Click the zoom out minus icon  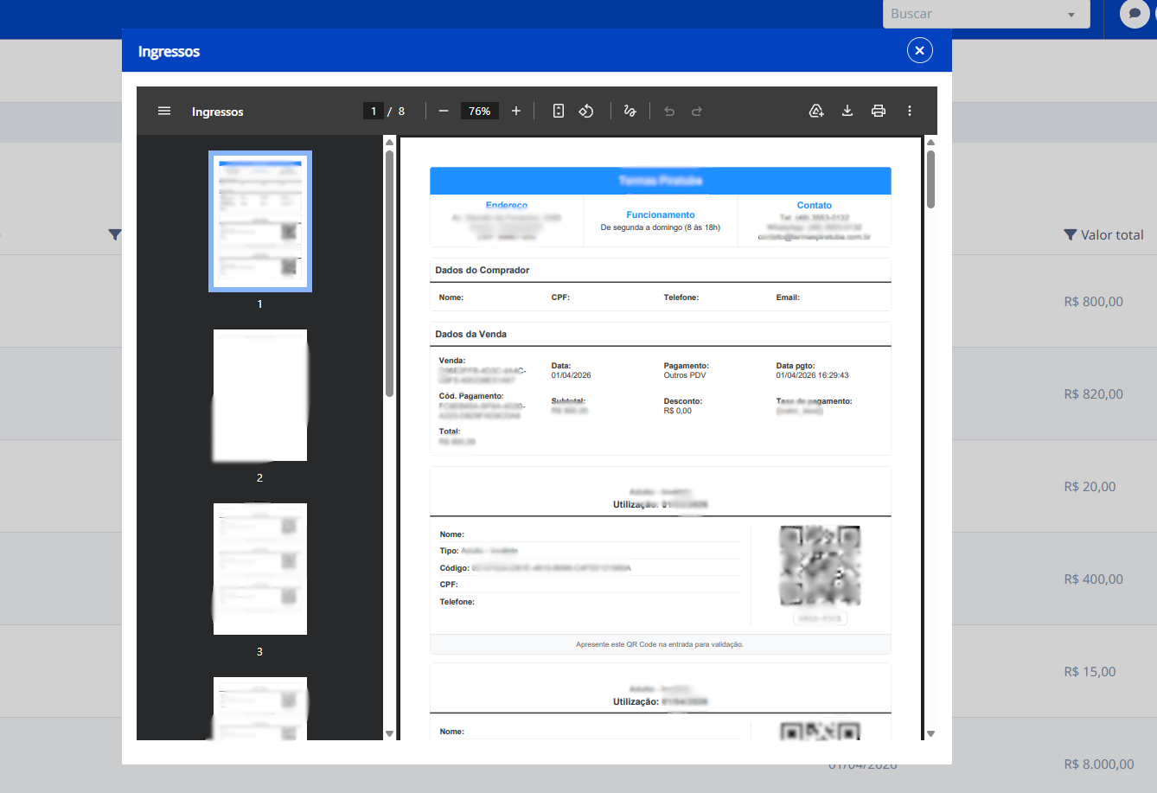coord(444,111)
